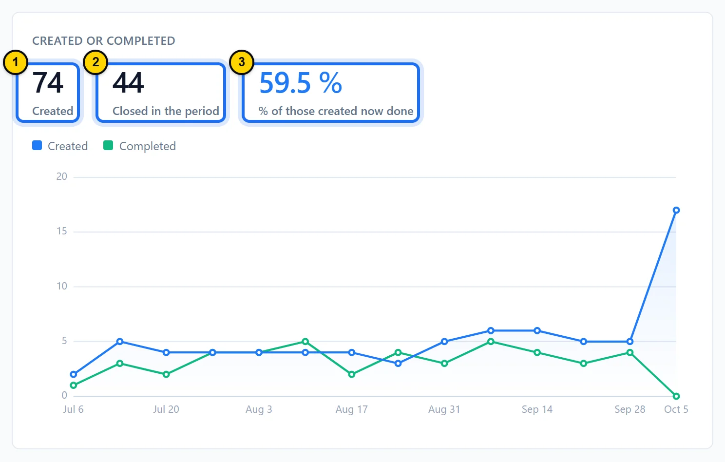Click the "Sep 28" x-axis label
725x462 pixels.
pyautogui.click(x=630, y=409)
